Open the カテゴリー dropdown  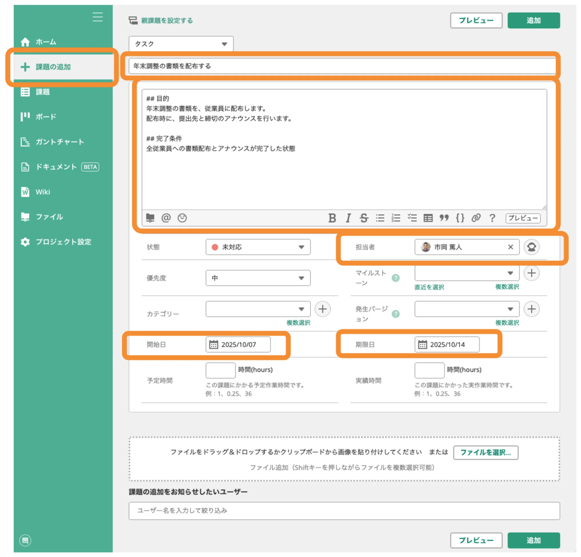[x=258, y=309]
